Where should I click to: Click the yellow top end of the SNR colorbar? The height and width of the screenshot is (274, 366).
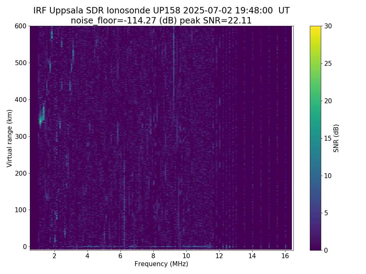point(315,28)
